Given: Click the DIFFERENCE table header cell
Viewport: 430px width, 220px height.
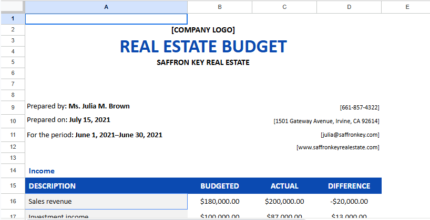Looking at the screenshot, I should click(x=349, y=186).
